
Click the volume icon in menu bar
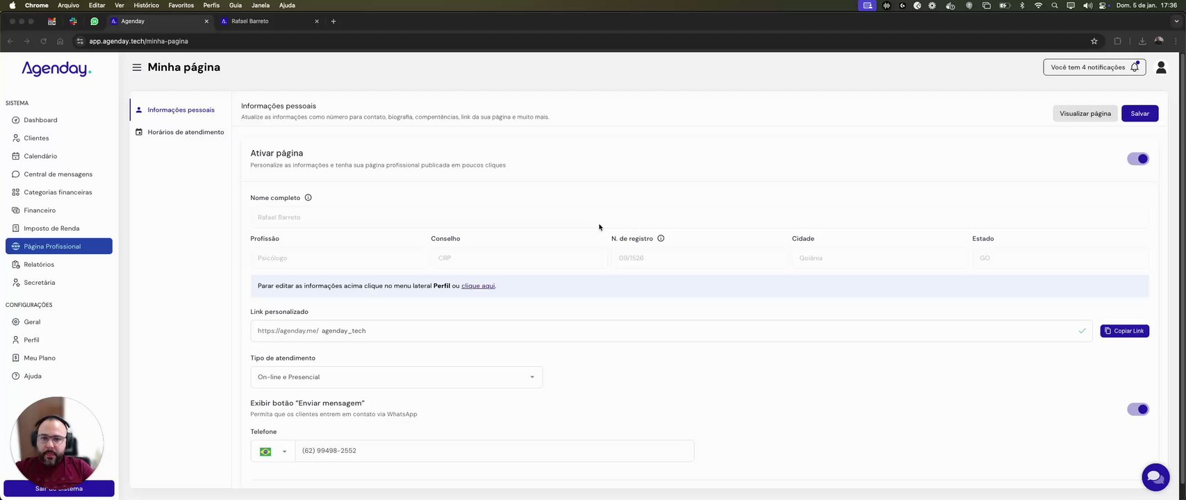(x=1087, y=5)
